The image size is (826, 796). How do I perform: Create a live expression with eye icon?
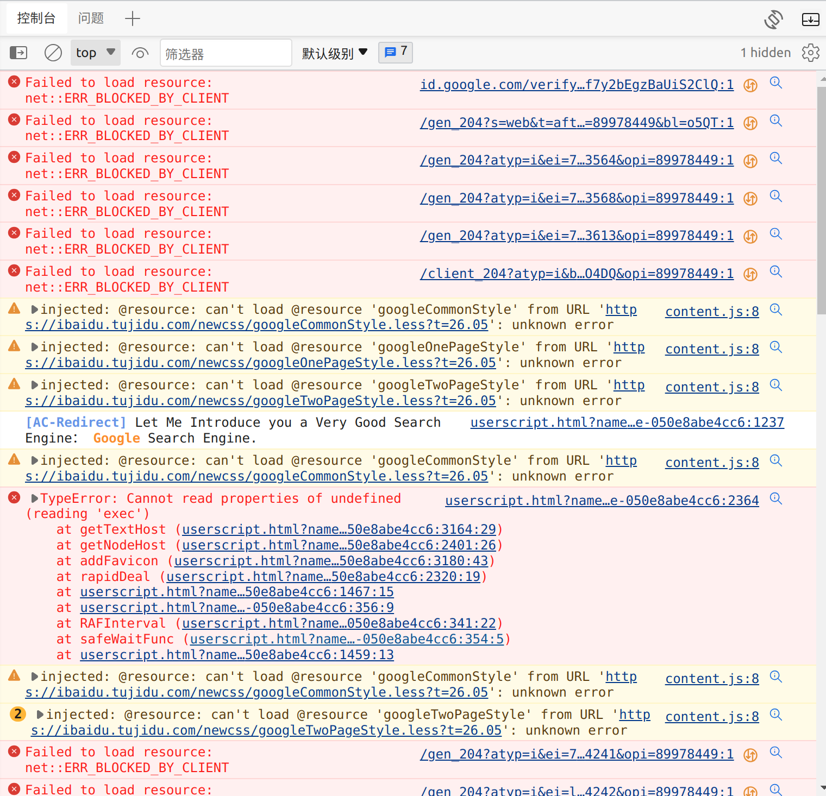point(140,53)
